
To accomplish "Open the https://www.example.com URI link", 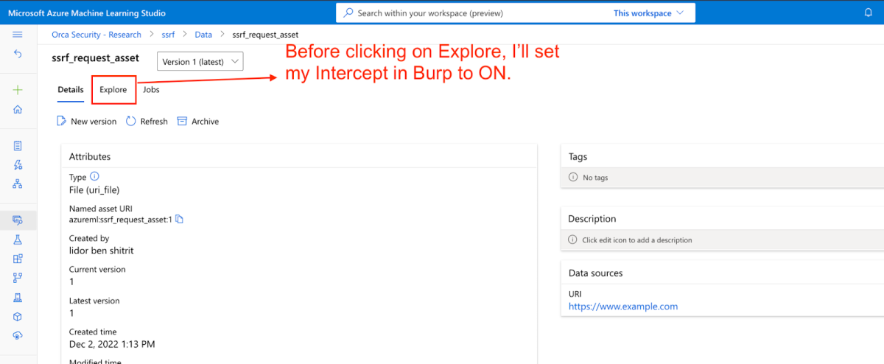I will pos(623,307).
